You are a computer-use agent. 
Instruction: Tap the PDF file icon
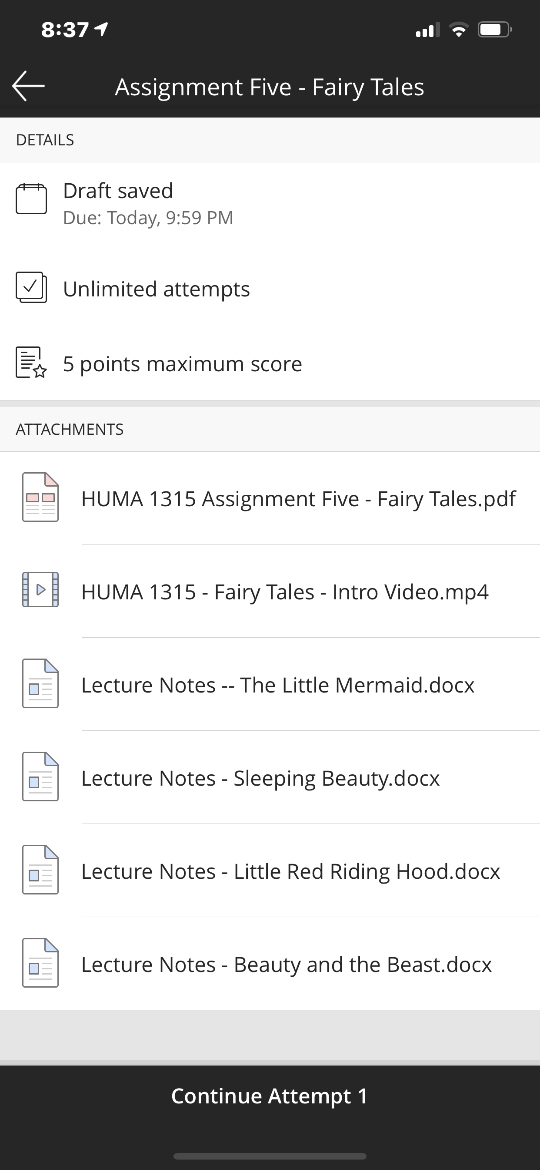[x=40, y=498]
